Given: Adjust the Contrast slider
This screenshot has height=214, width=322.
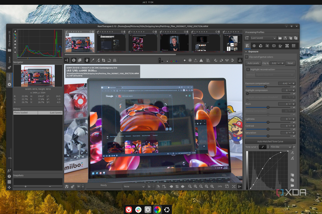Looking at the screenshot, I should (268, 129).
